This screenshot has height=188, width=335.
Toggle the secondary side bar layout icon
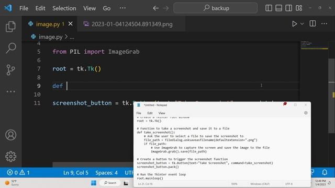288,8
